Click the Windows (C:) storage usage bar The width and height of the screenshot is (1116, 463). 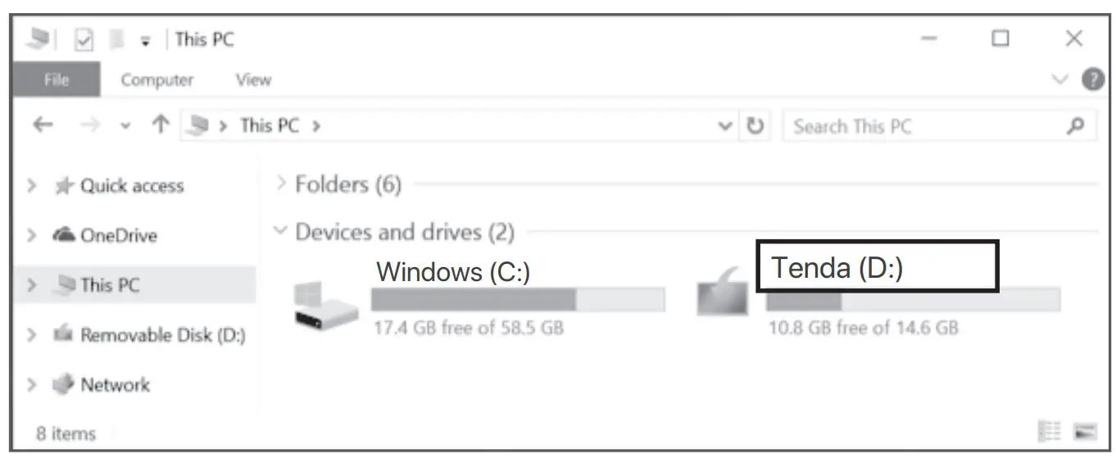coord(517,300)
